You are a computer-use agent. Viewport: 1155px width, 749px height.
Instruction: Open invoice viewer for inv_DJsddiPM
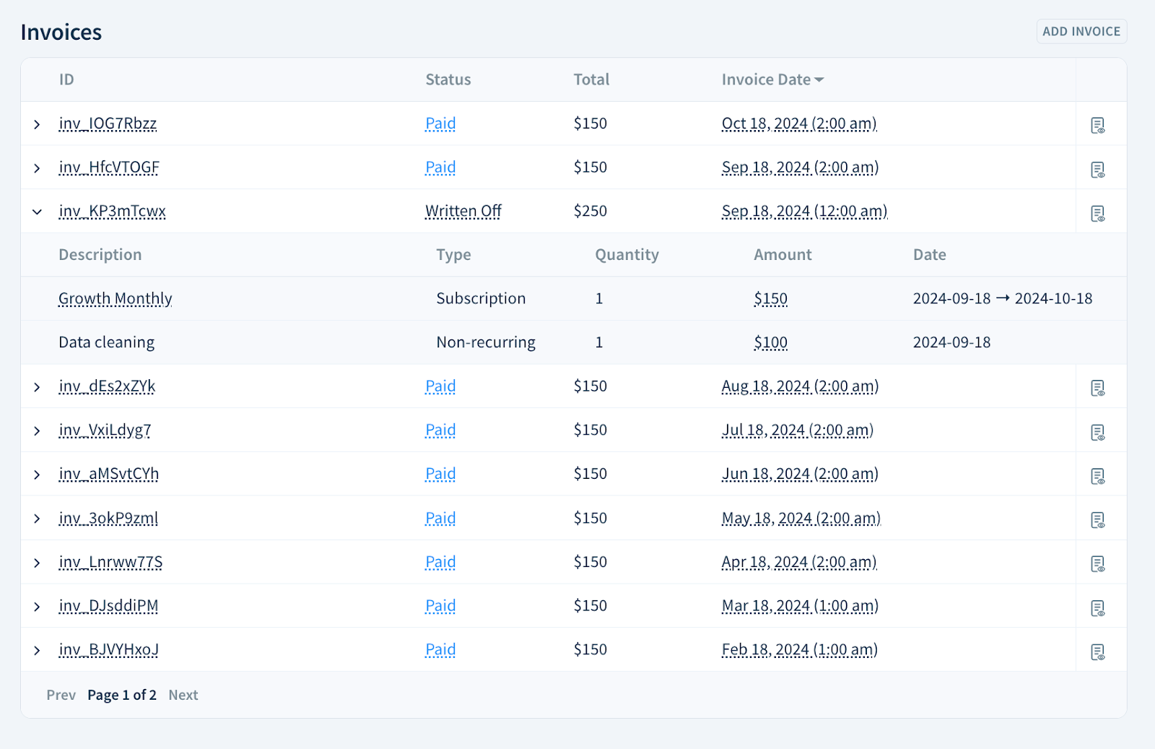click(1098, 608)
